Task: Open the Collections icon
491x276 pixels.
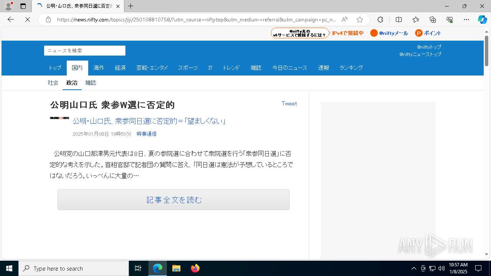Action: [433, 20]
